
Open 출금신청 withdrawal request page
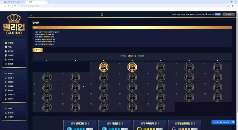tap(10, 64)
